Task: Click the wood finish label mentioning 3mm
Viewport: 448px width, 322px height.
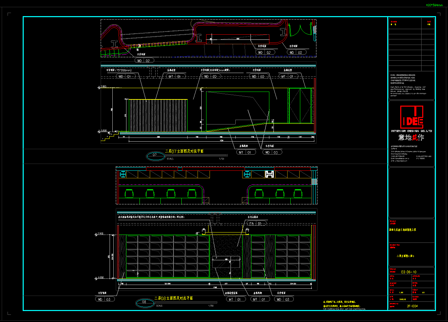Action: pyautogui.click(x=215, y=70)
